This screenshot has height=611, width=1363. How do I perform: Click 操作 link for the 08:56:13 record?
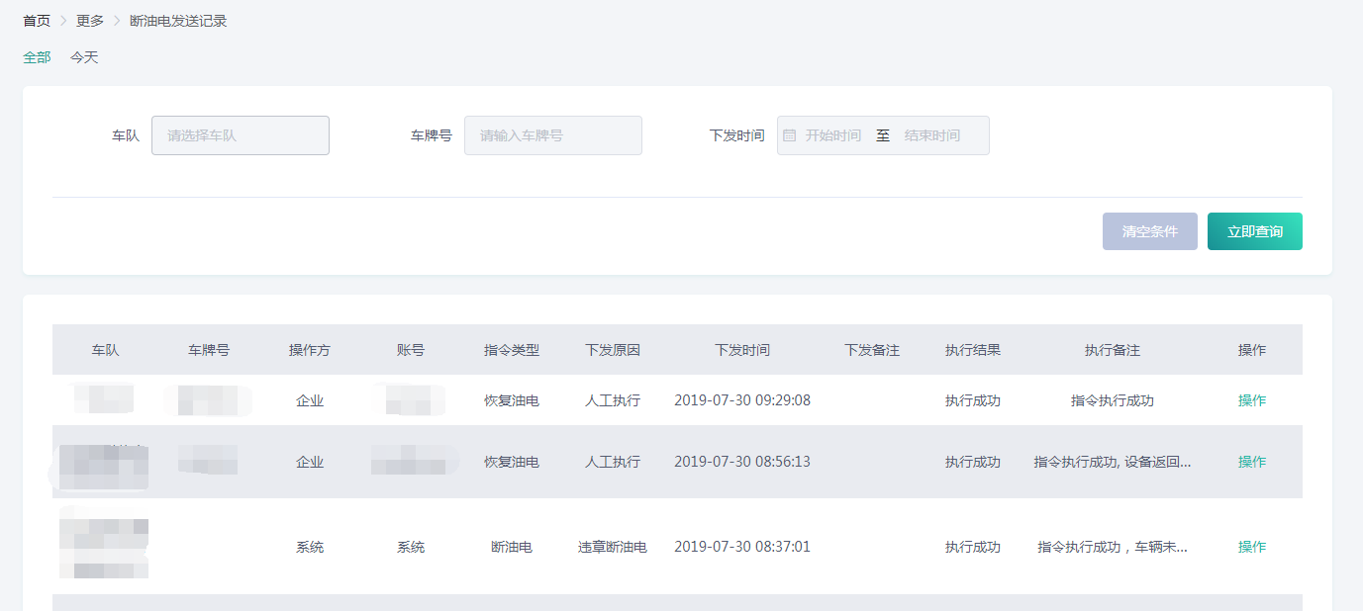pos(1251,462)
